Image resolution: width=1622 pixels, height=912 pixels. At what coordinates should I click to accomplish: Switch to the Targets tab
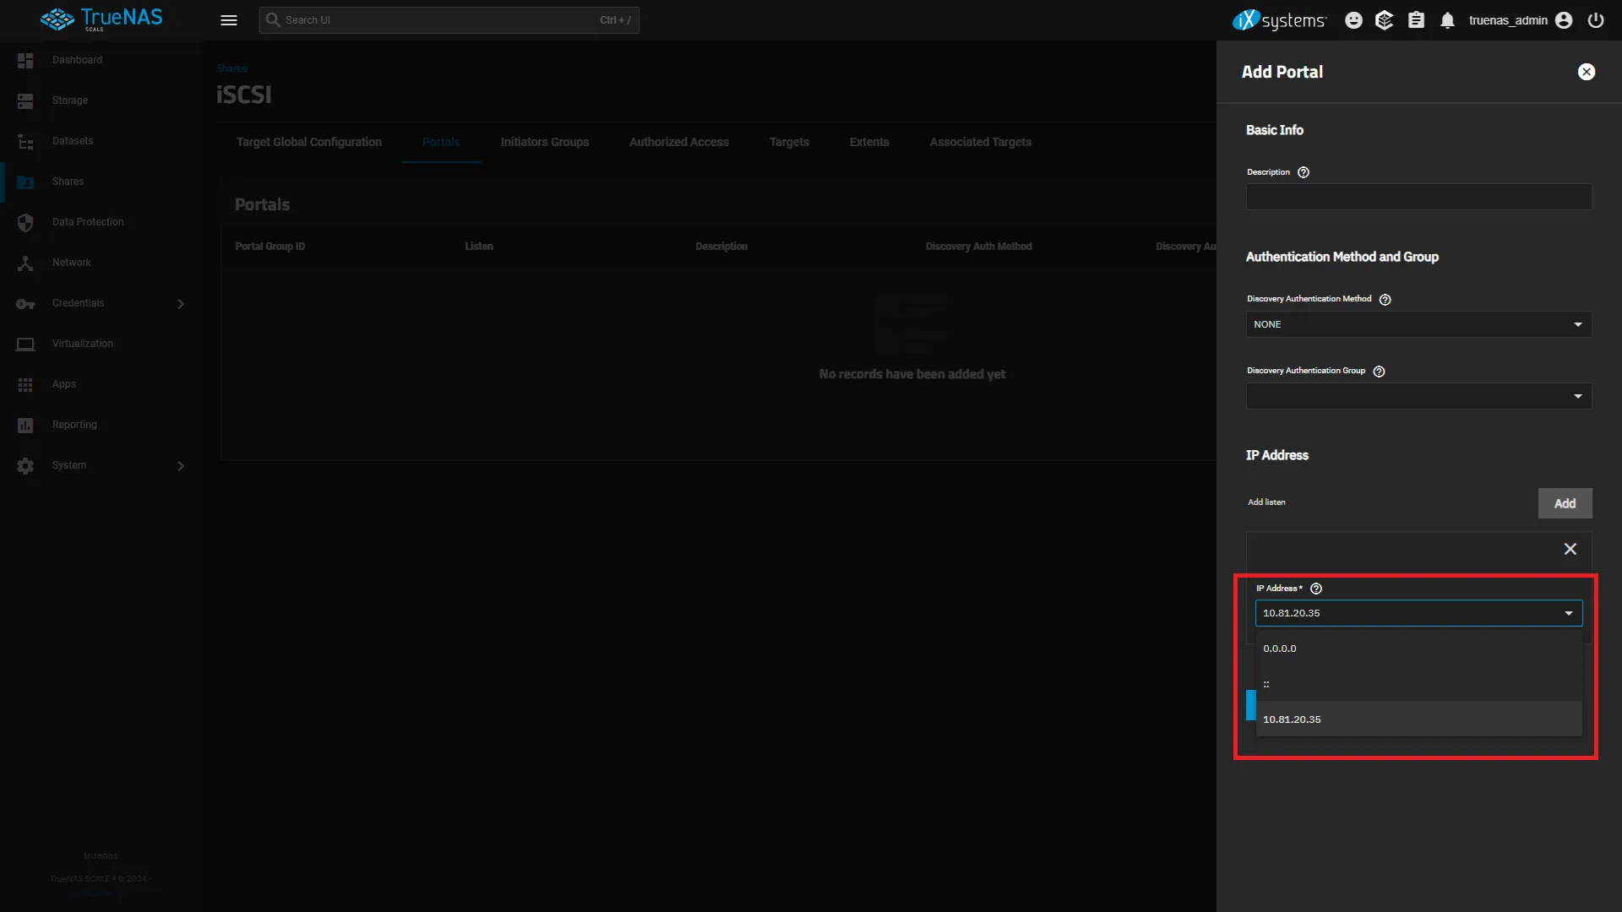click(789, 142)
